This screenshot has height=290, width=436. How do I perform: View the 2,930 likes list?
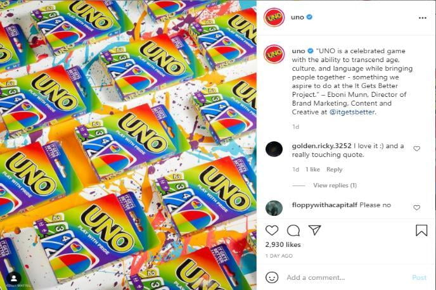283,244
